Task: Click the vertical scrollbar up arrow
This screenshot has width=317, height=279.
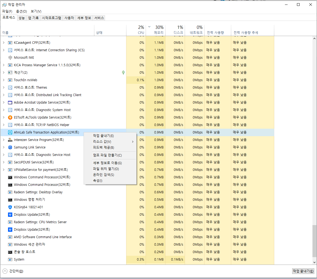Action: pos(314,38)
